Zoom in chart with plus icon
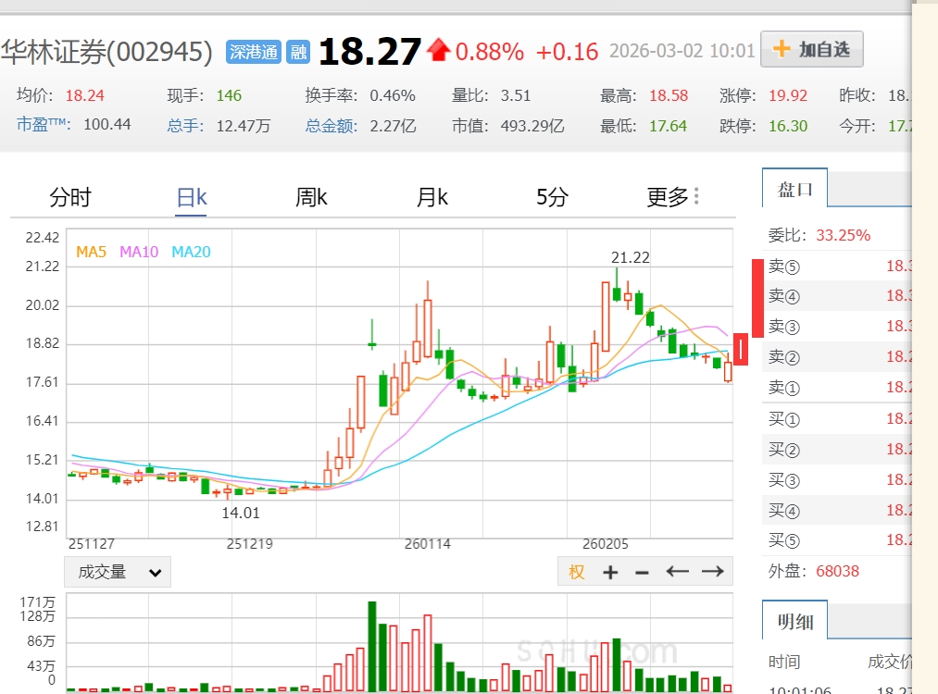This screenshot has width=938, height=694. (610, 573)
